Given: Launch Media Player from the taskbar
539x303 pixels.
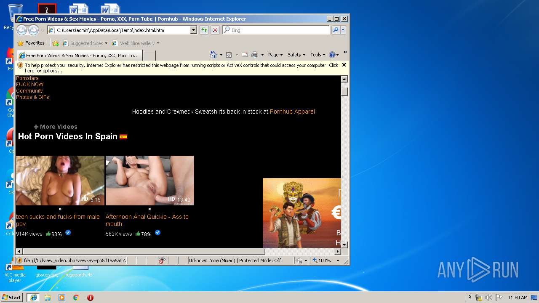Looking at the screenshot, I should tap(62, 298).
